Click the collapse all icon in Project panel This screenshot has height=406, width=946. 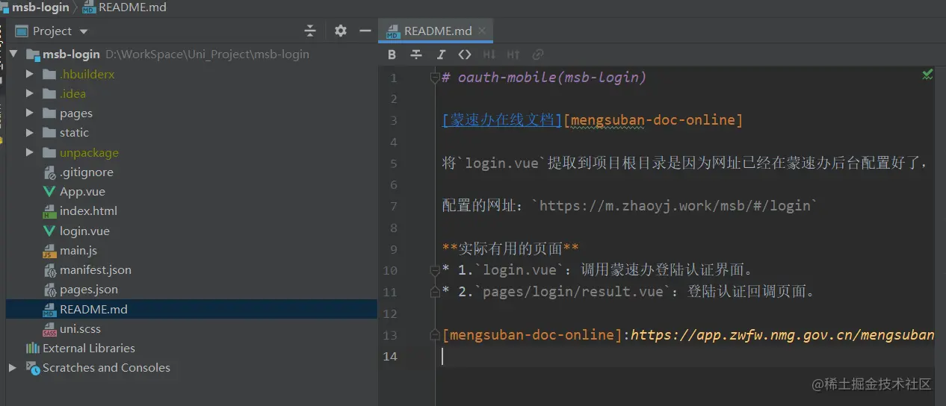311,31
